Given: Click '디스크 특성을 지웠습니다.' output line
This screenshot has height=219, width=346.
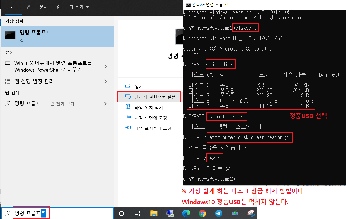Looking at the screenshot, I should click(x=216, y=148).
